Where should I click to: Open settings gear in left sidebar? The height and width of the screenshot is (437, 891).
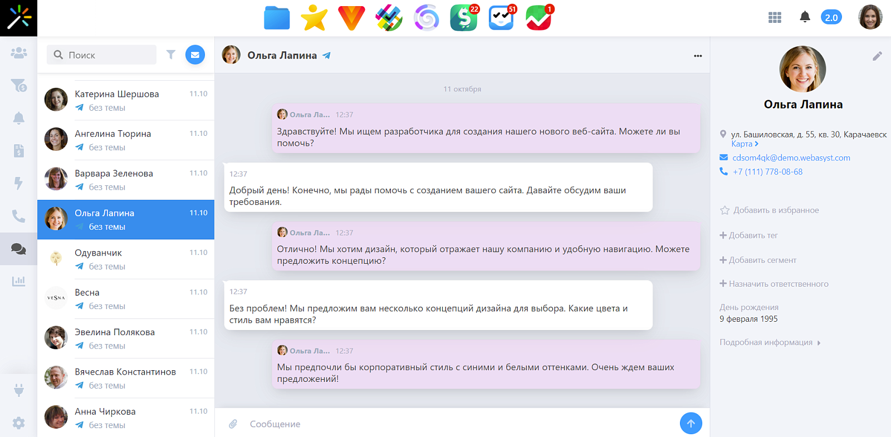[18, 423]
